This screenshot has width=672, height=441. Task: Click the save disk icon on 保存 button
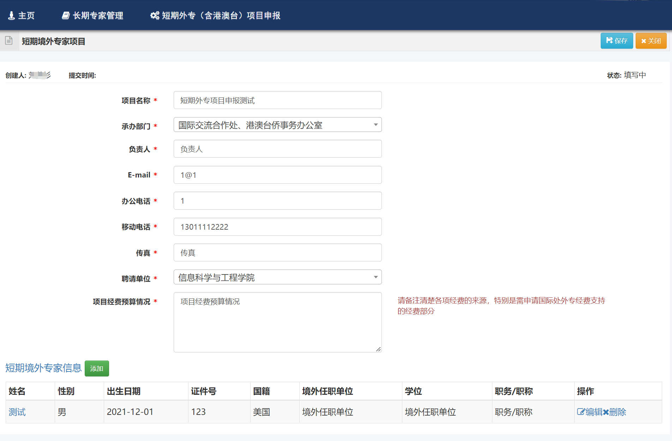click(x=609, y=41)
